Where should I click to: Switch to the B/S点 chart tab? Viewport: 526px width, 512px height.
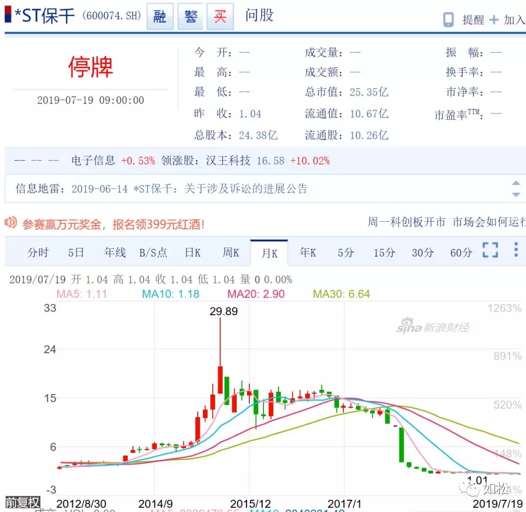click(153, 253)
